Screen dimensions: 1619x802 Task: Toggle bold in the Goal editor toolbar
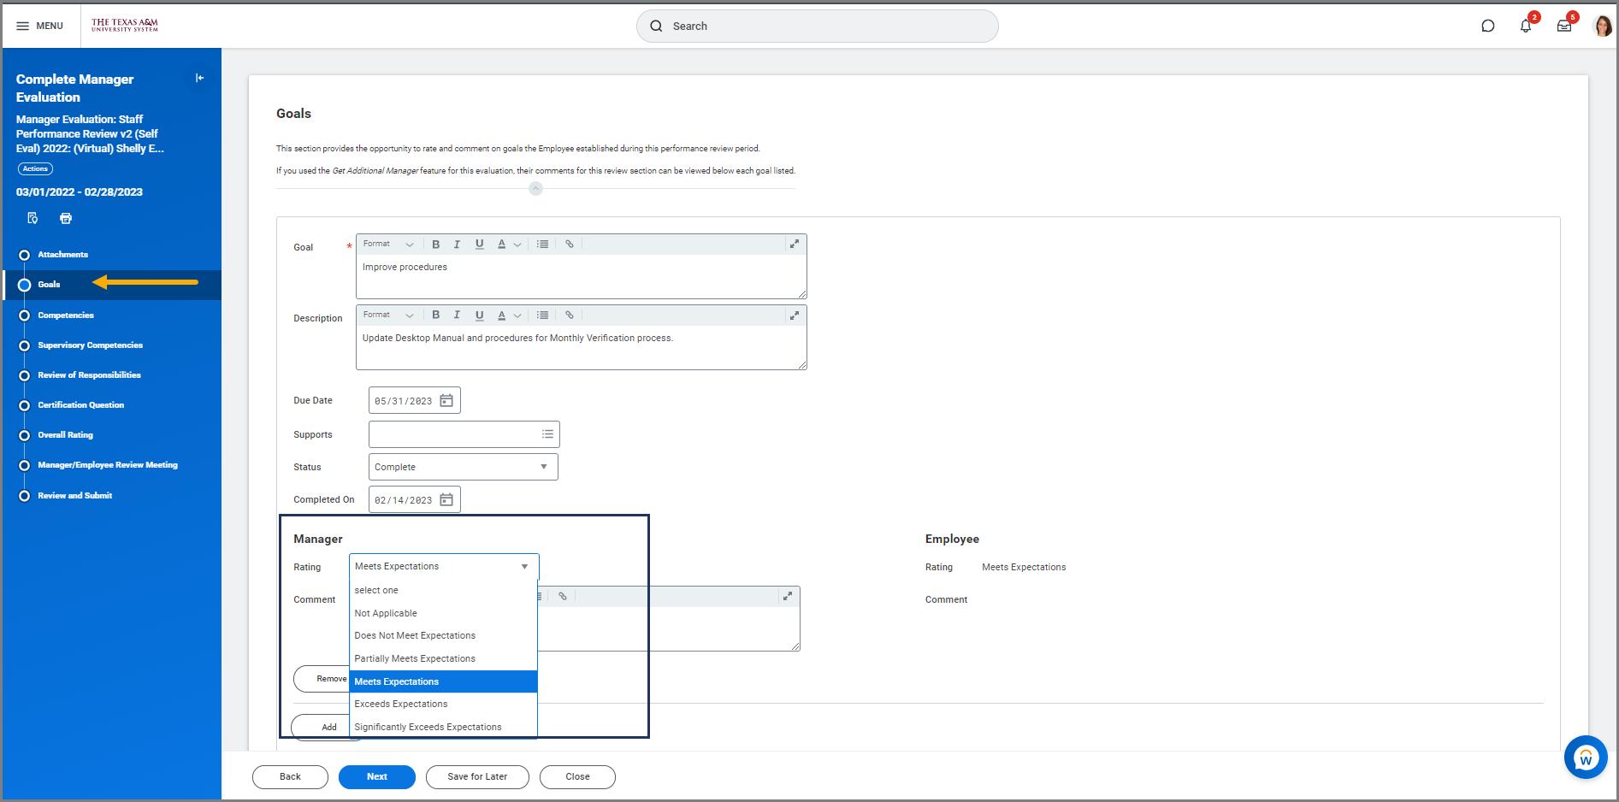click(x=435, y=245)
